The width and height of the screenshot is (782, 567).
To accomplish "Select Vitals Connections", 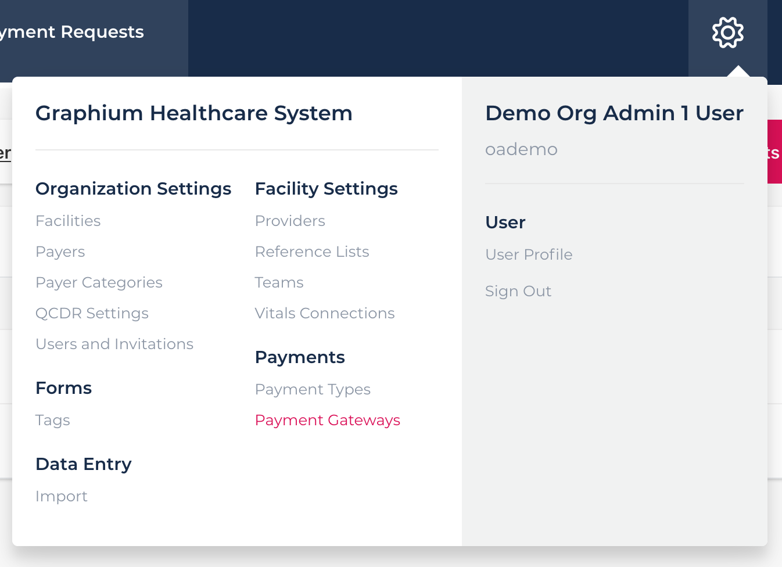I will [325, 313].
